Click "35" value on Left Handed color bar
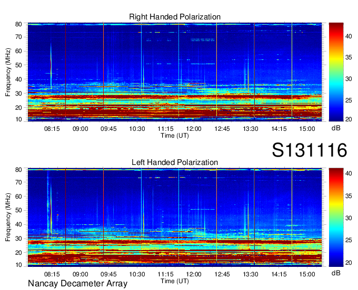Viewport: 358px width, 290px height. pos(349,196)
